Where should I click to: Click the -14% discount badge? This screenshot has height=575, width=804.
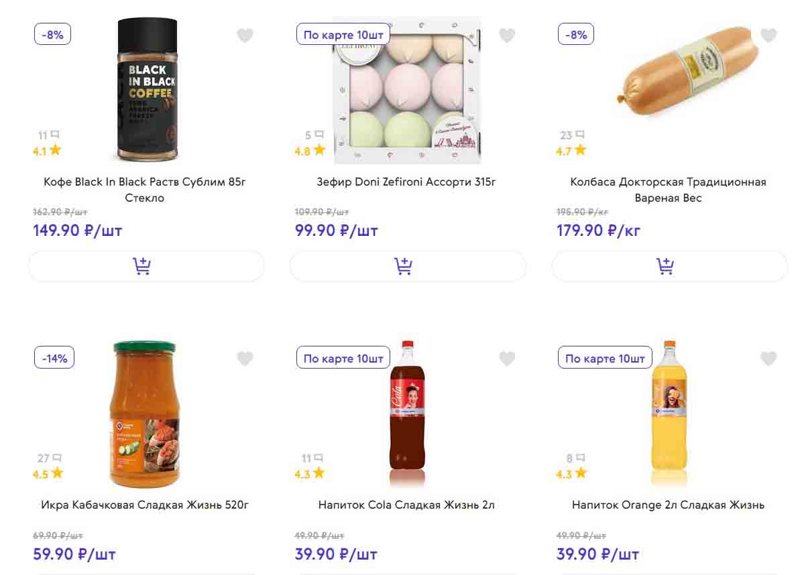[x=54, y=358]
